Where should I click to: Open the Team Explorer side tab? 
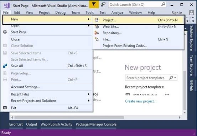click(x=191, y=65)
